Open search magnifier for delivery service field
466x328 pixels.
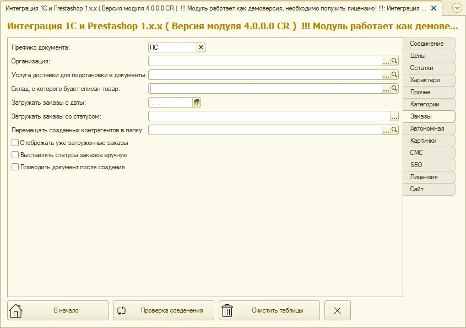pos(394,74)
